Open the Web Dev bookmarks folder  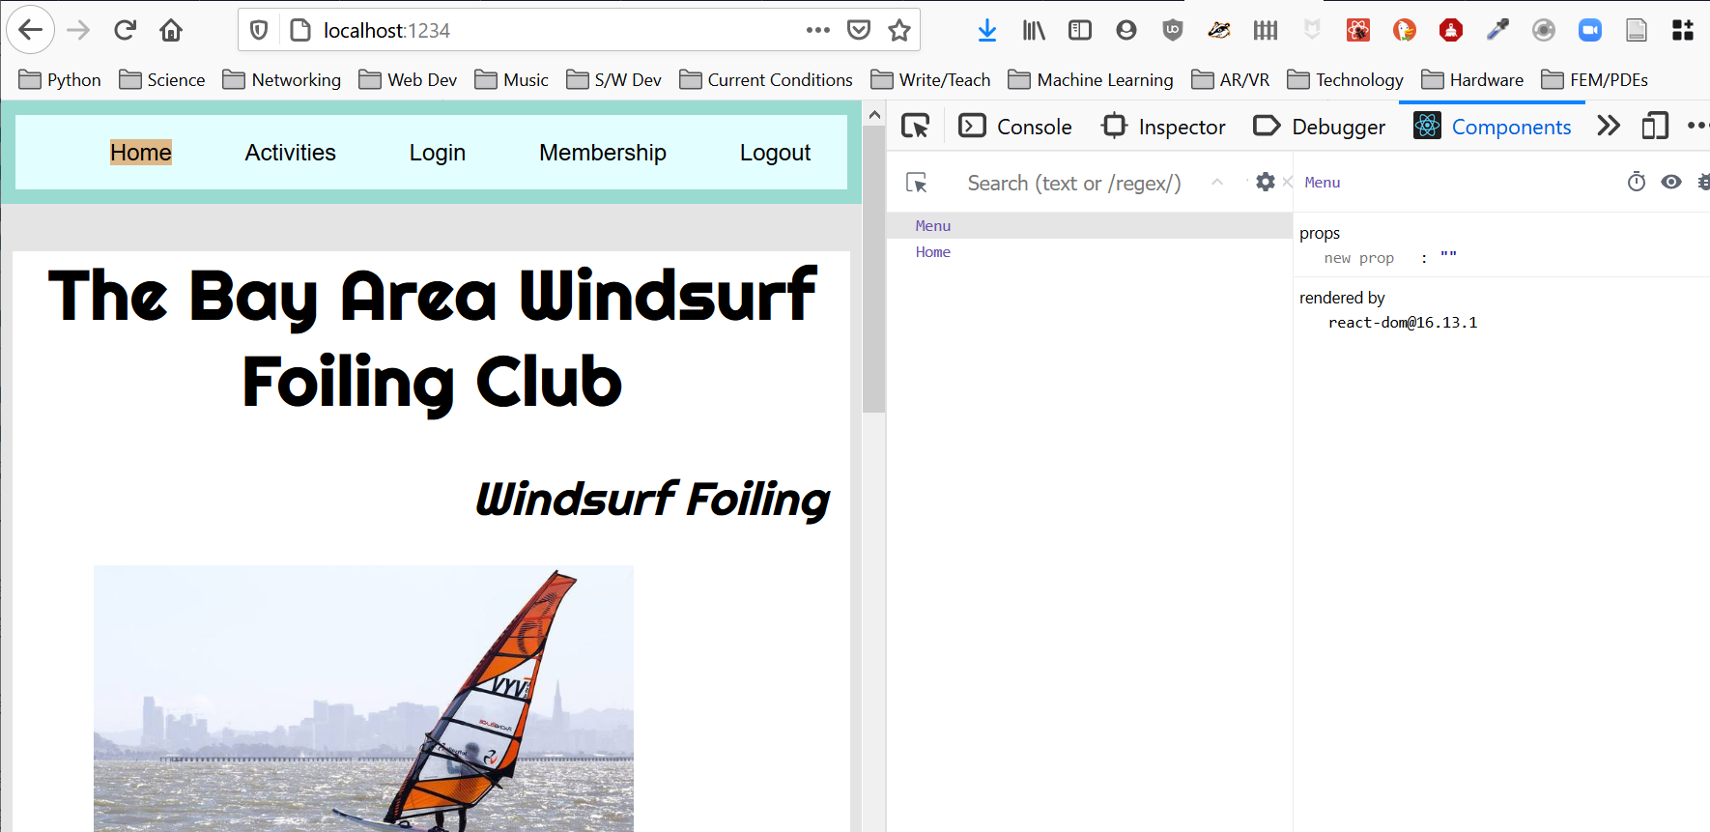pyautogui.click(x=408, y=80)
